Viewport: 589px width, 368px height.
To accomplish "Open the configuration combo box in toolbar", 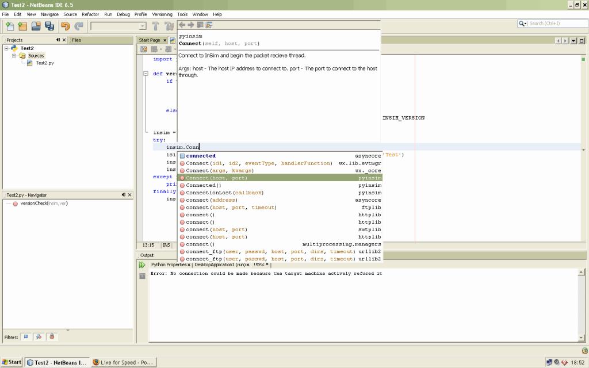I will tap(143, 26).
